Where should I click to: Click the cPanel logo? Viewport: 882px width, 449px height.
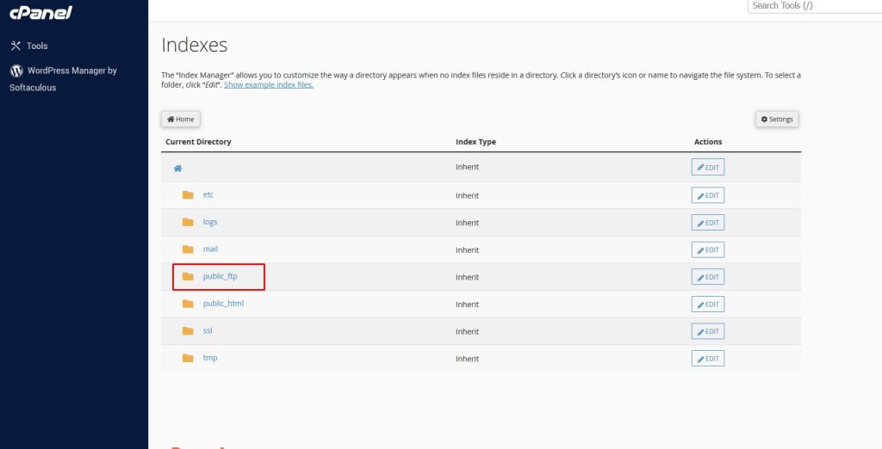pyautogui.click(x=40, y=13)
